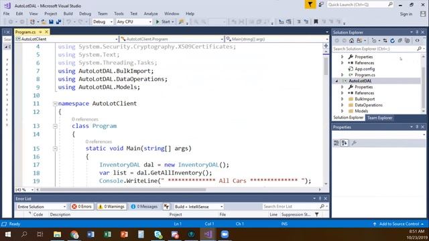Image resolution: width=429 pixels, height=241 pixels.
Task: Open PowerPoint from the taskbar
Action: pos(124,234)
